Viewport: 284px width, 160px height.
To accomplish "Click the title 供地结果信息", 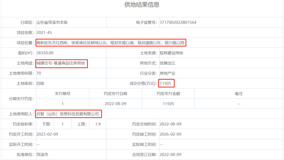I will (142, 5).
